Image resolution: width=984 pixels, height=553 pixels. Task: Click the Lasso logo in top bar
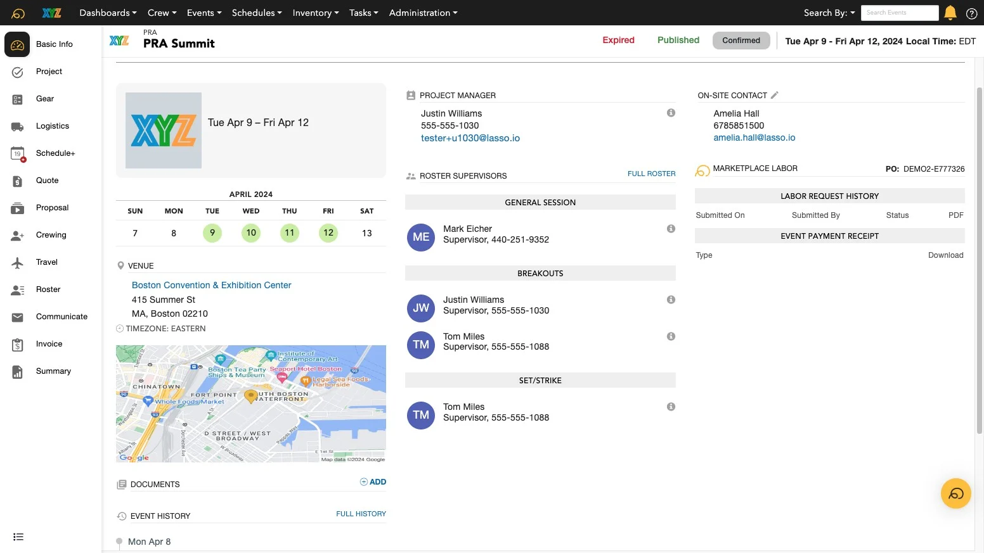point(18,13)
